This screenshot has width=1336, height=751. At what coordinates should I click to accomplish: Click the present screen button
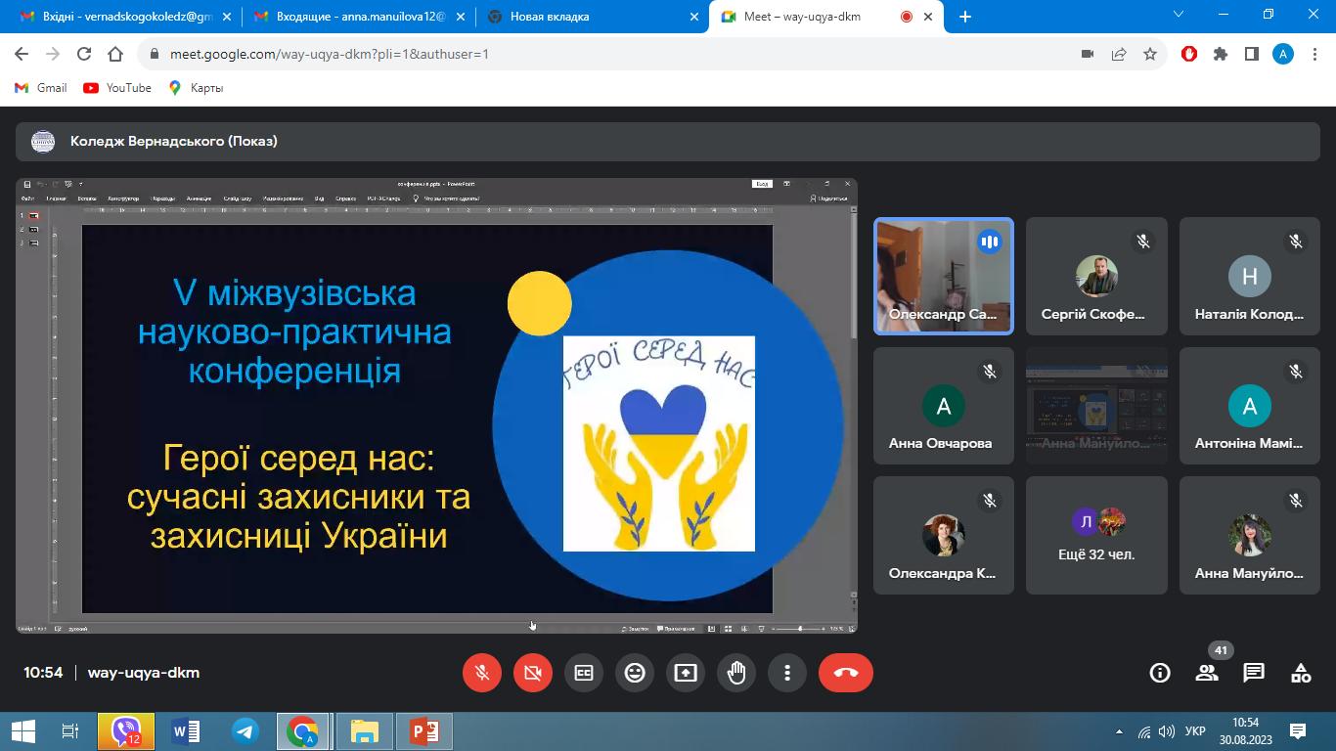(686, 673)
